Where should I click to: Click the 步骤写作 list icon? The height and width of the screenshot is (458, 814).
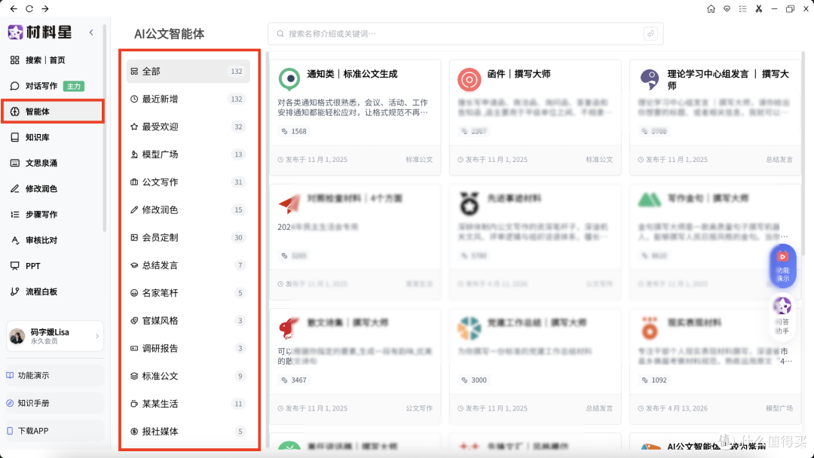pyautogui.click(x=14, y=214)
